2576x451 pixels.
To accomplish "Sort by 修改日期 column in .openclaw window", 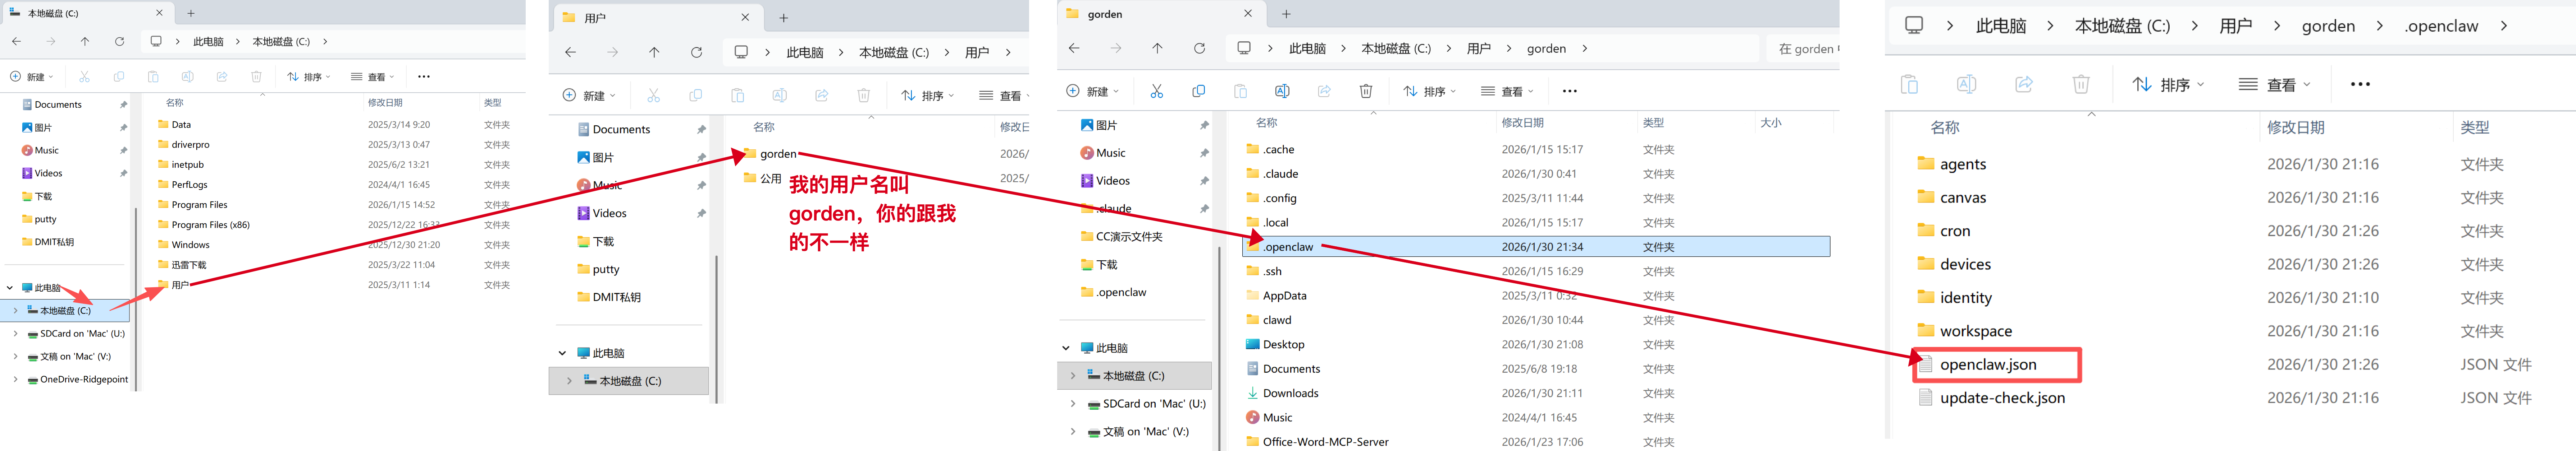I will tap(2295, 128).
